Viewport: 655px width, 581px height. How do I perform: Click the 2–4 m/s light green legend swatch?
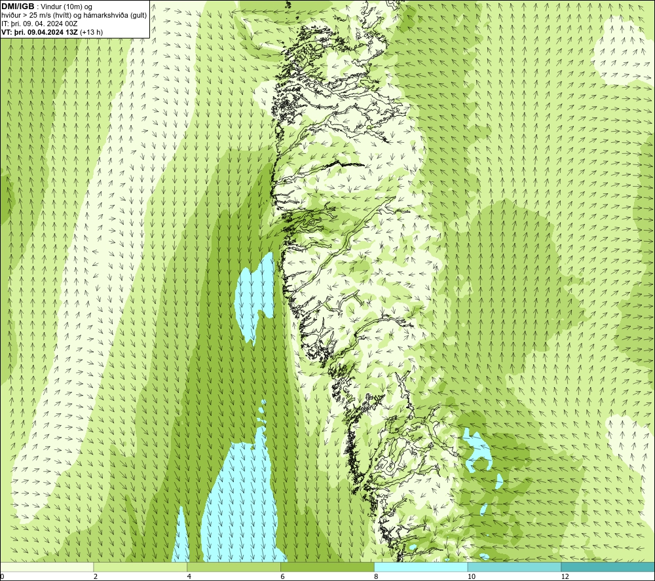140,567
